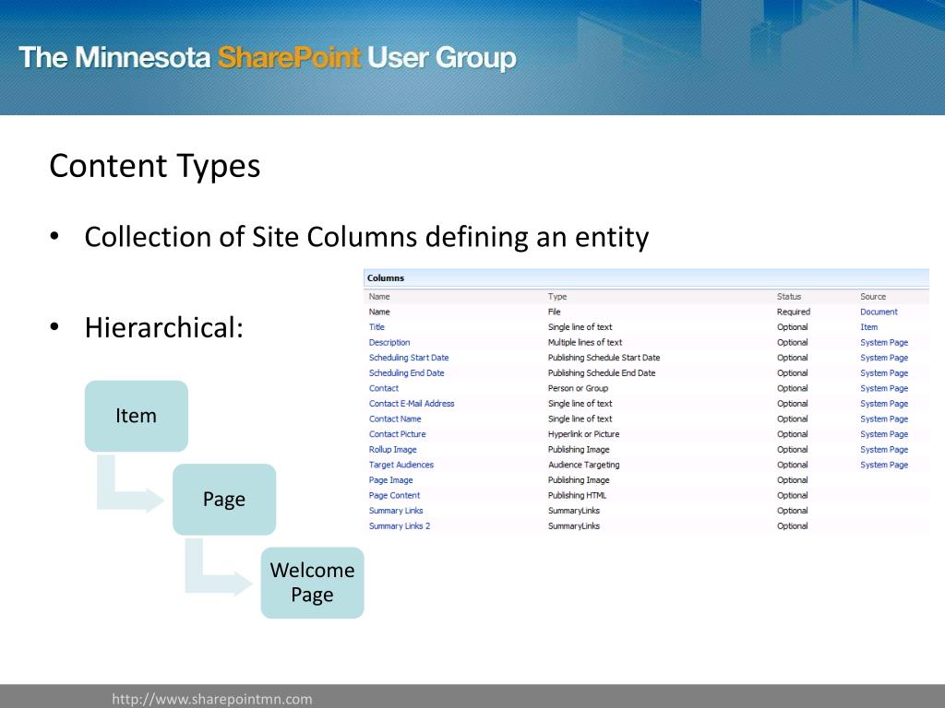This screenshot has width=945, height=708.
Task: Click 'Publishing Image' type in Rollup Image row
Action: [579, 450]
